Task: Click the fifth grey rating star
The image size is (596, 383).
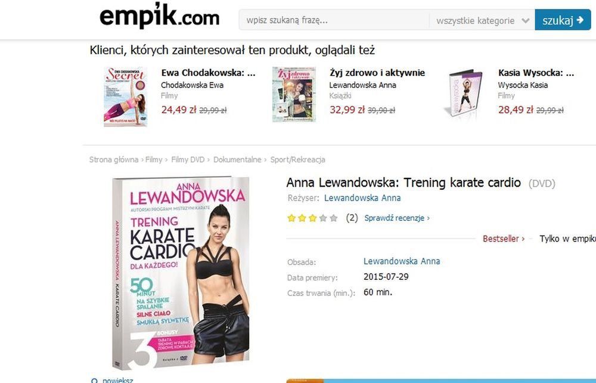Action: point(334,218)
